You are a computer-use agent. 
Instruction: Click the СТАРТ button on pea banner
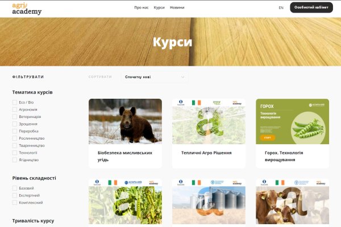pos(268,138)
